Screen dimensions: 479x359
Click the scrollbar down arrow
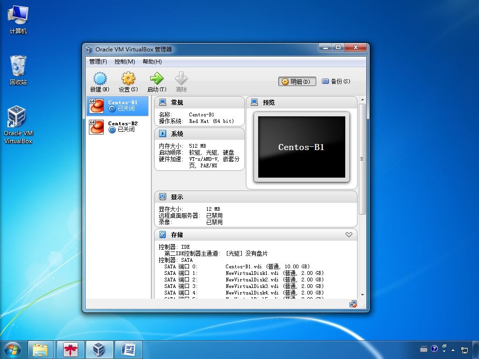click(363, 295)
